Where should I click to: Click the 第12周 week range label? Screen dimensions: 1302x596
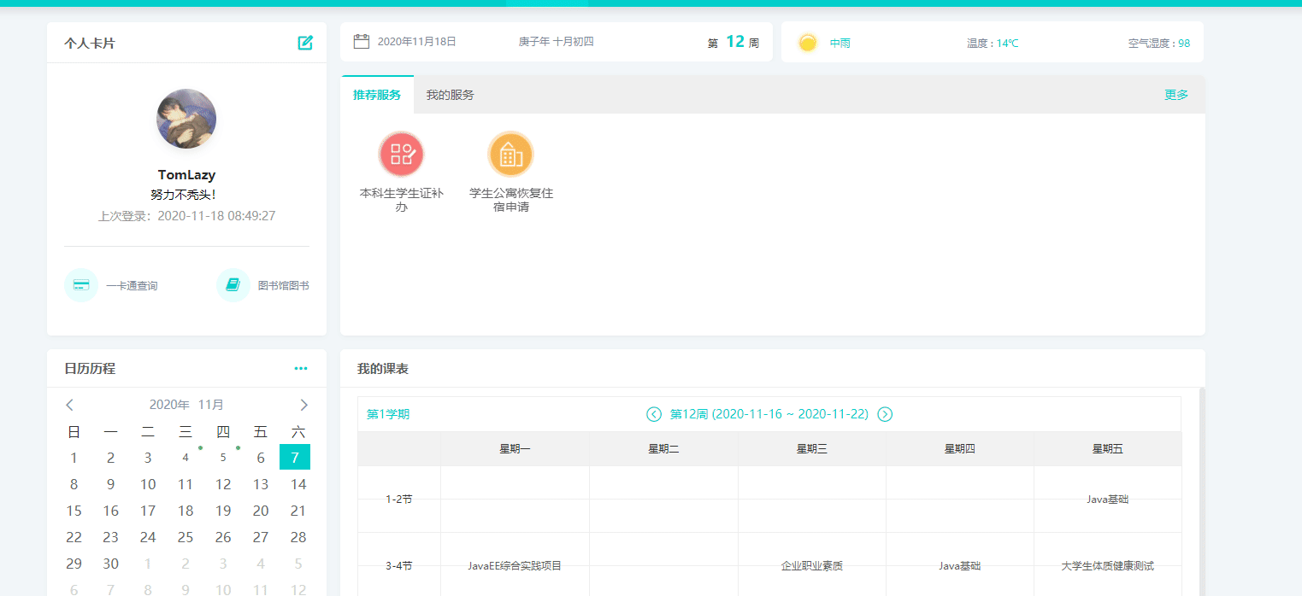click(x=769, y=414)
